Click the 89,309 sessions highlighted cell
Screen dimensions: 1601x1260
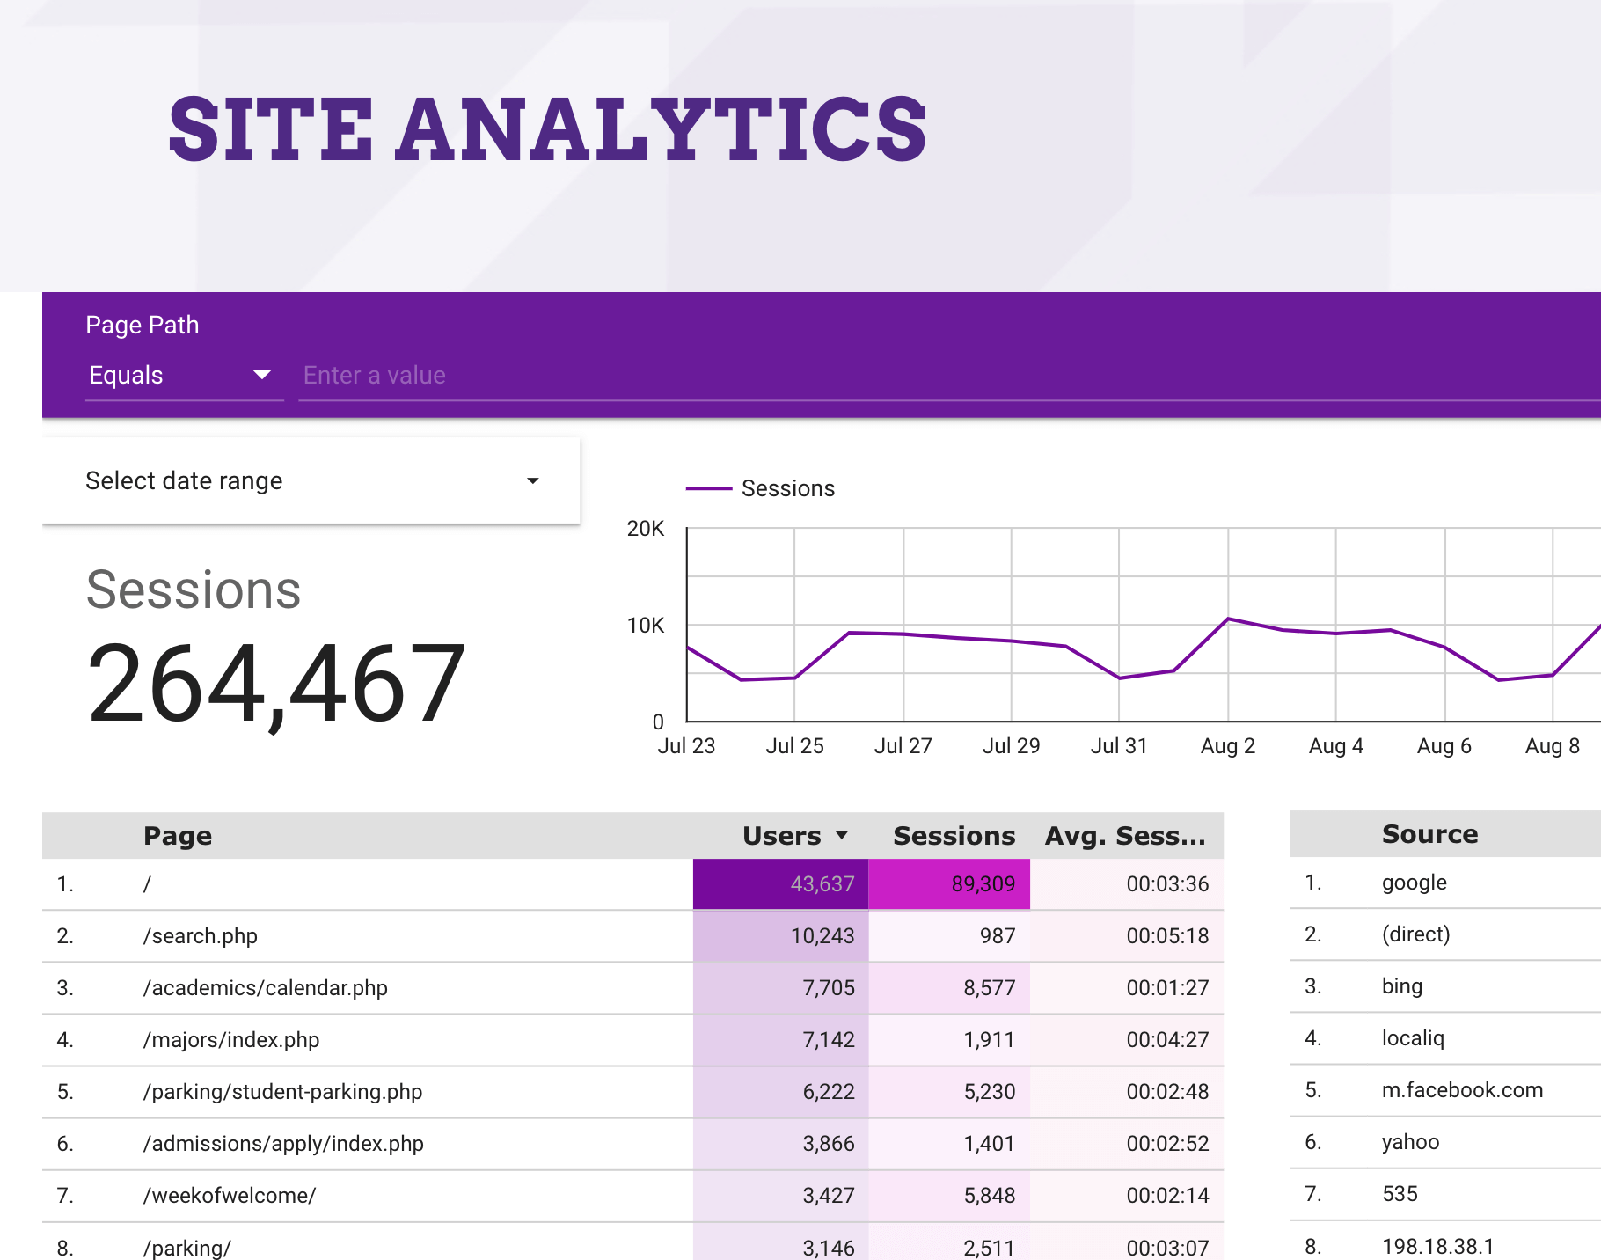coord(948,883)
